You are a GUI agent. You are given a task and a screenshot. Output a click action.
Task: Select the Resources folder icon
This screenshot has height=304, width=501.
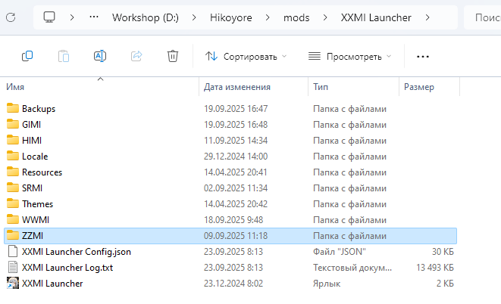click(13, 172)
